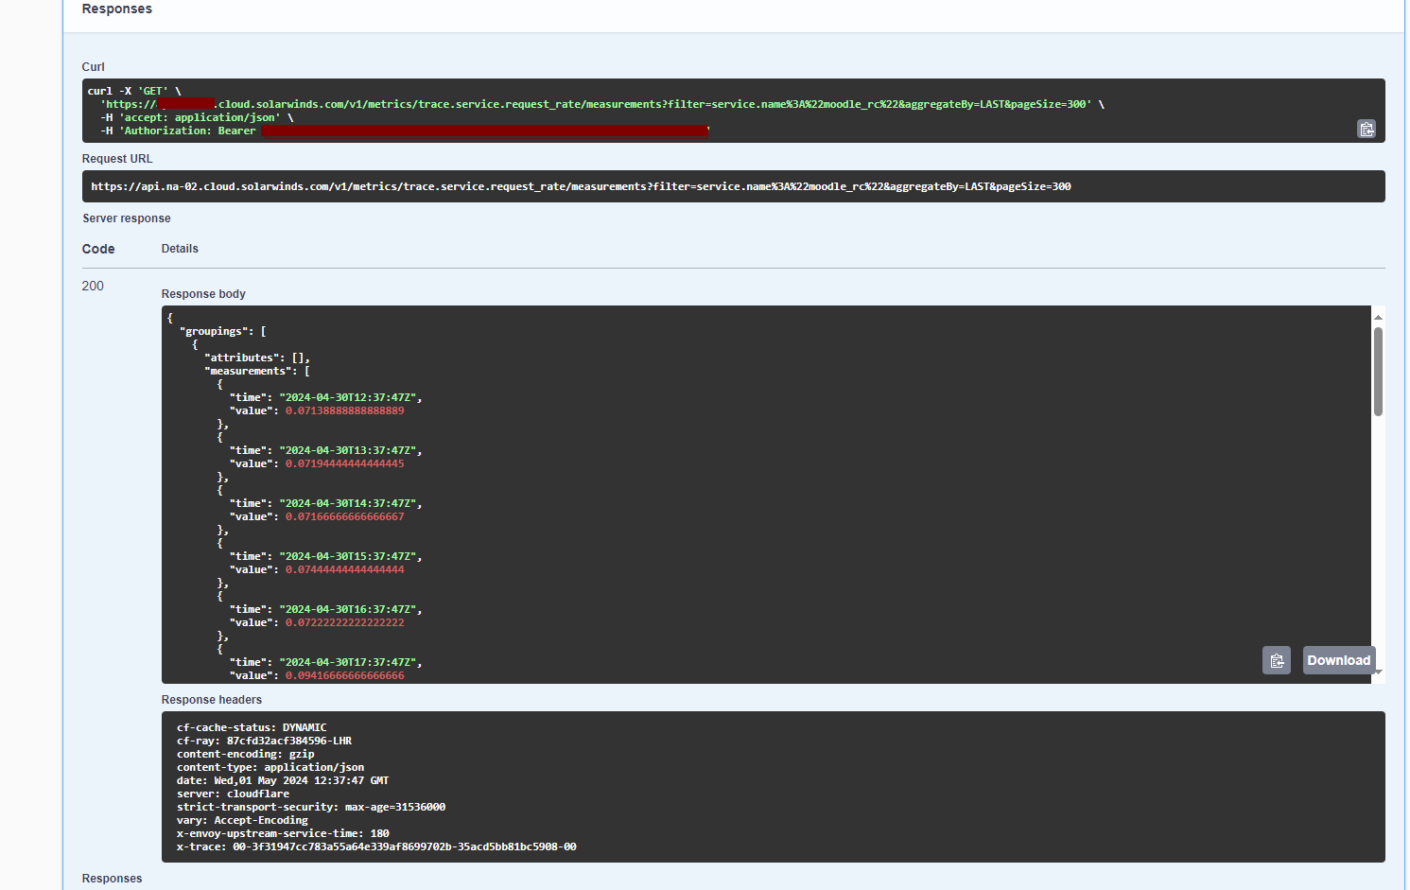1410x890 pixels.
Task: Click the strict-transport-security header line
Action: click(x=311, y=807)
